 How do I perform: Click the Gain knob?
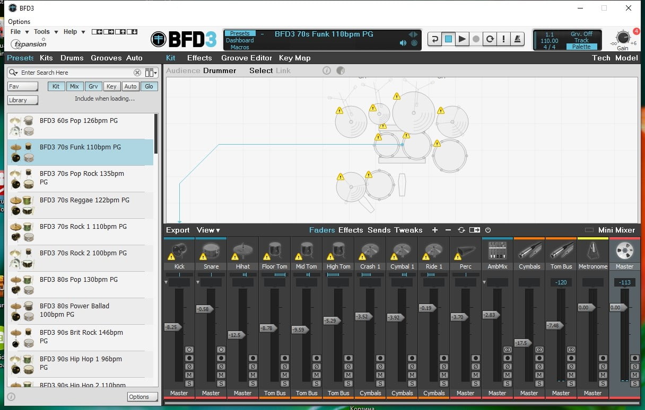click(x=623, y=38)
